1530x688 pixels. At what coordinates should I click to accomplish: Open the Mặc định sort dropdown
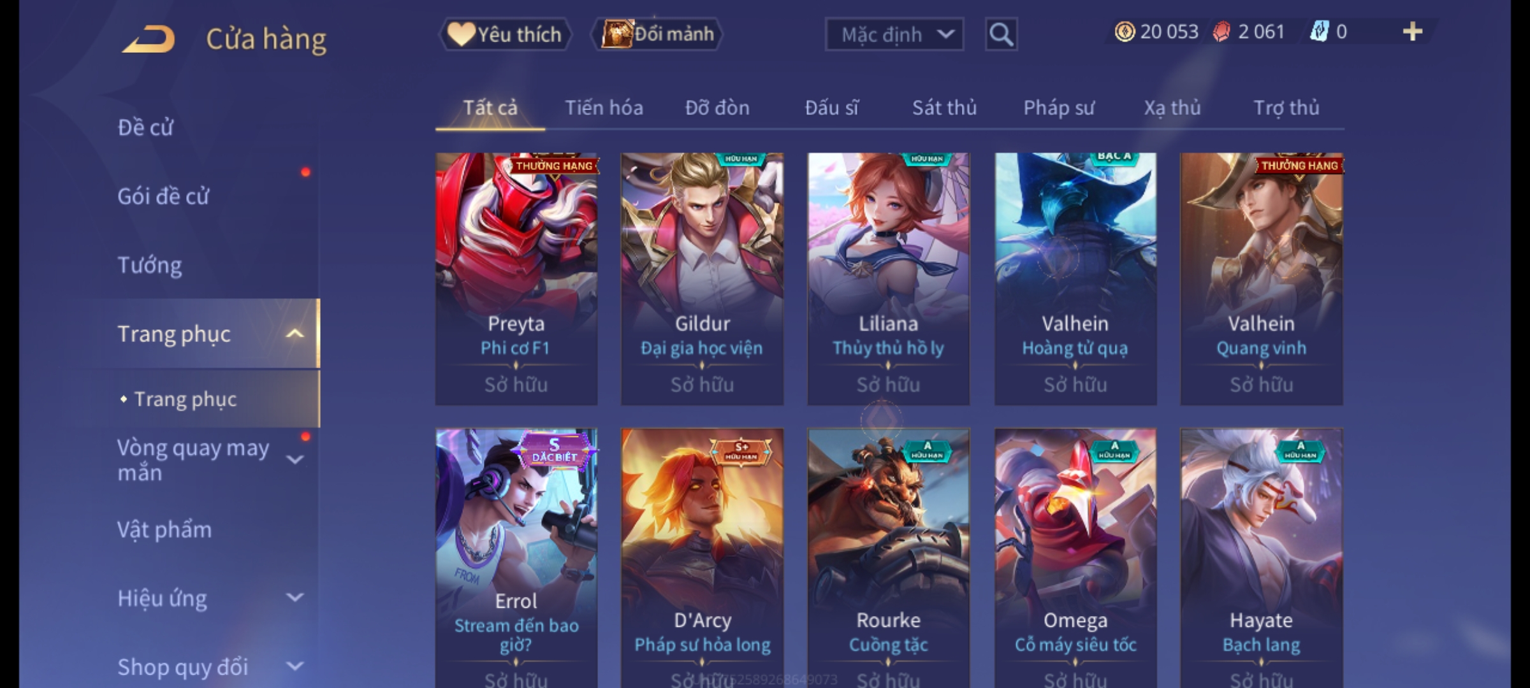pyautogui.click(x=894, y=34)
